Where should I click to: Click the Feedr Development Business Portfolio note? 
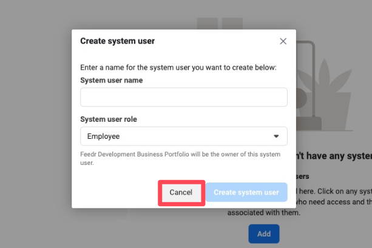click(x=180, y=158)
